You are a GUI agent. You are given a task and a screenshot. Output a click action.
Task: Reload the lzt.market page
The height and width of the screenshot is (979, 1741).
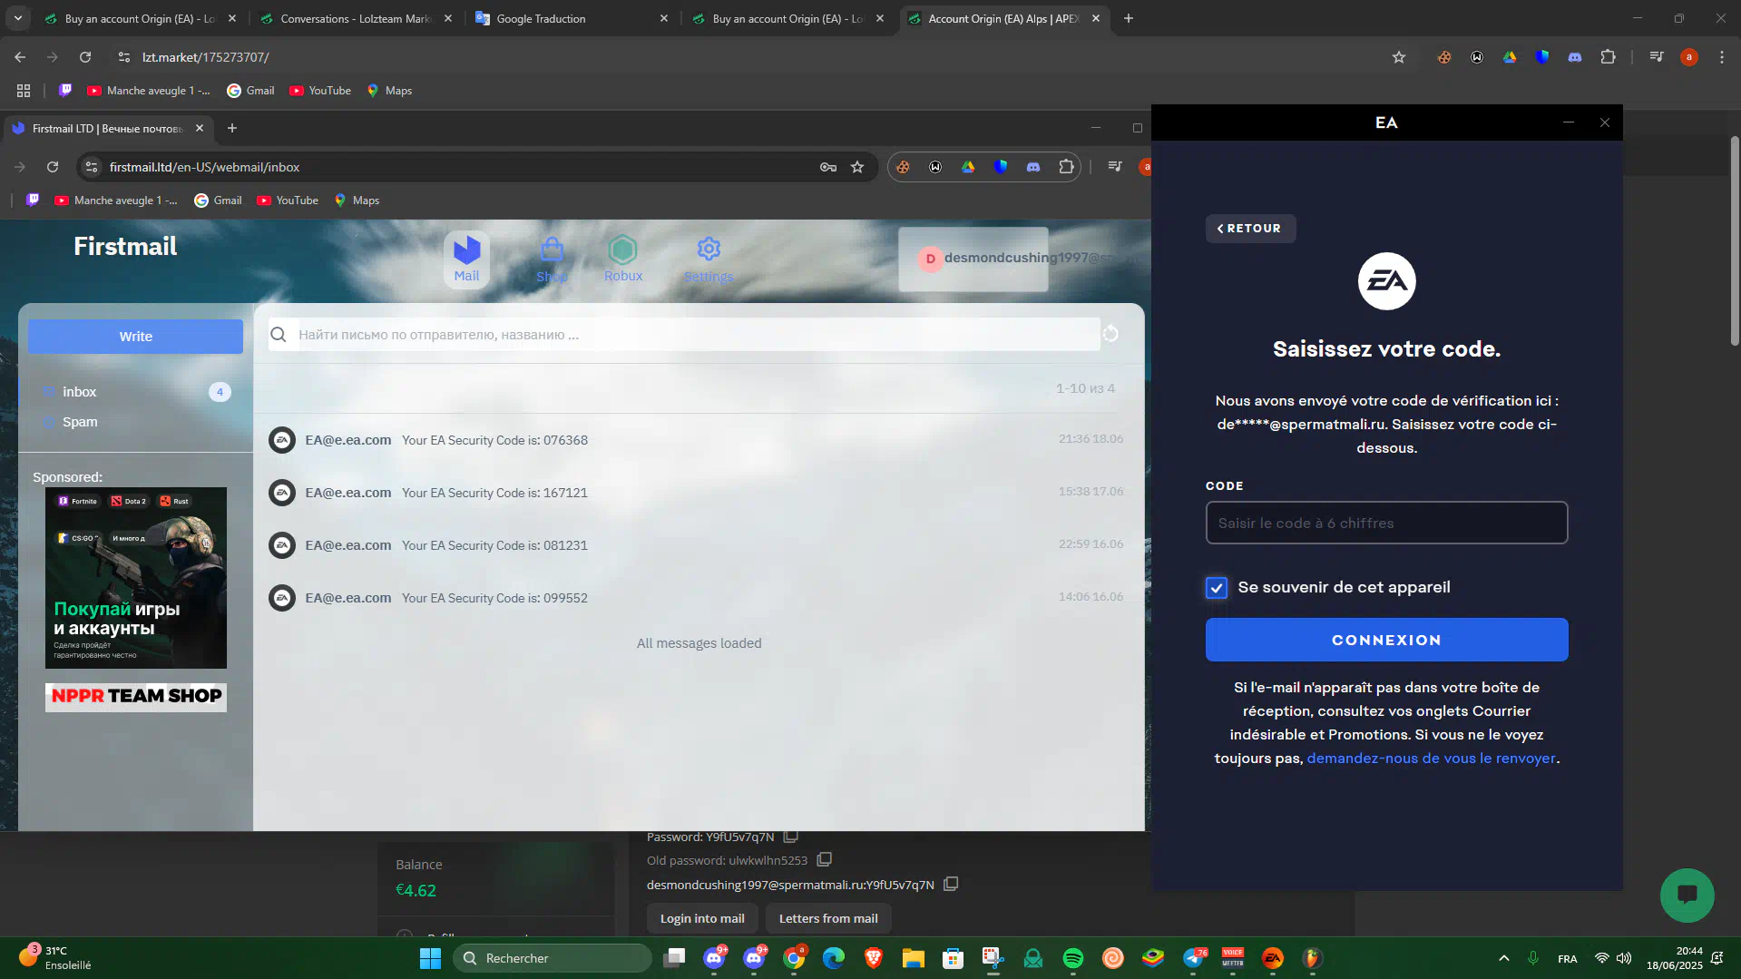pos(85,57)
